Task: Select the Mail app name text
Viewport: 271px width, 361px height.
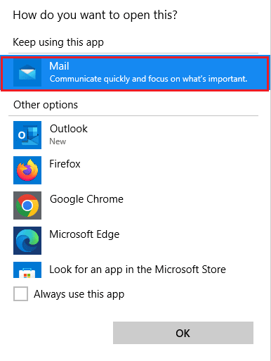Action: (x=59, y=66)
